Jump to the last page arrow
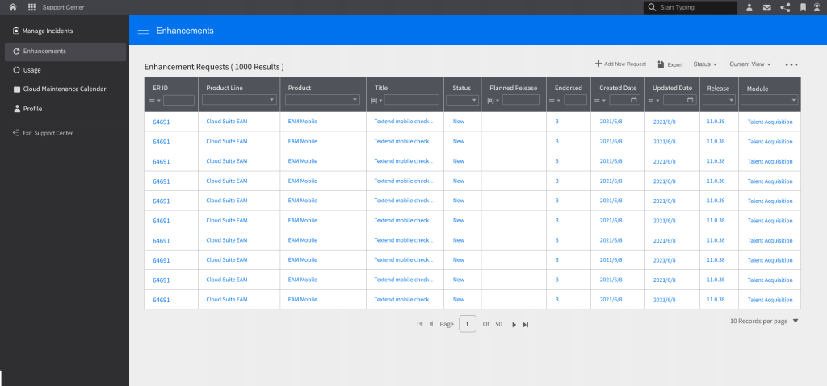The image size is (827, 386). tap(525, 325)
